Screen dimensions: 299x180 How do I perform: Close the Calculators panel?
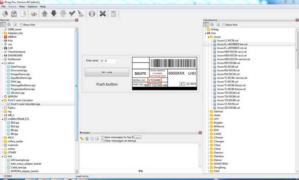pos(297,20)
